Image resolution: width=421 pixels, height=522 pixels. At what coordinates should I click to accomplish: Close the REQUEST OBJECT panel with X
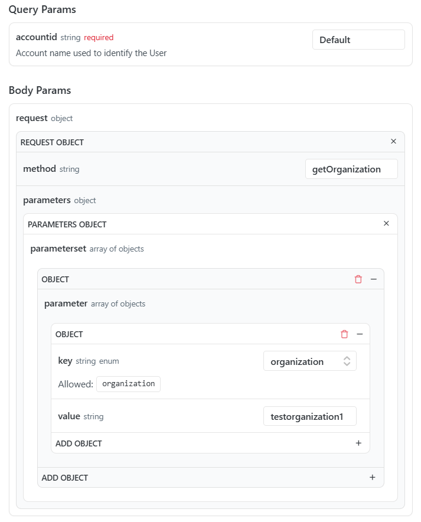click(x=393, y=142)
